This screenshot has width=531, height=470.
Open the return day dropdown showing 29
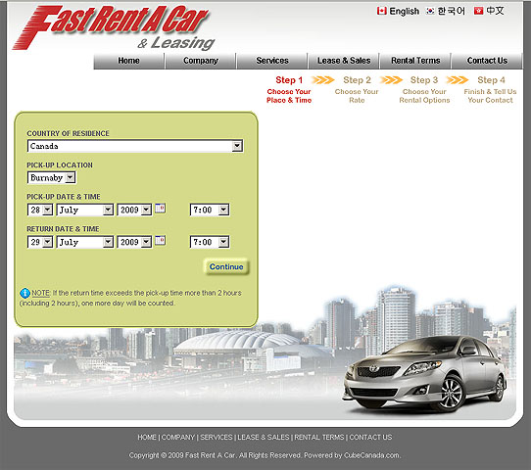(40, 242)
